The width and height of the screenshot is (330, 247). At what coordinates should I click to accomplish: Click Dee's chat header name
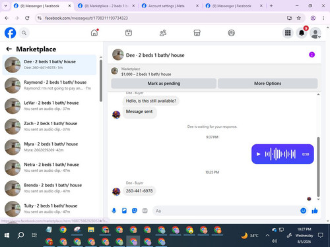click(155, 55)
